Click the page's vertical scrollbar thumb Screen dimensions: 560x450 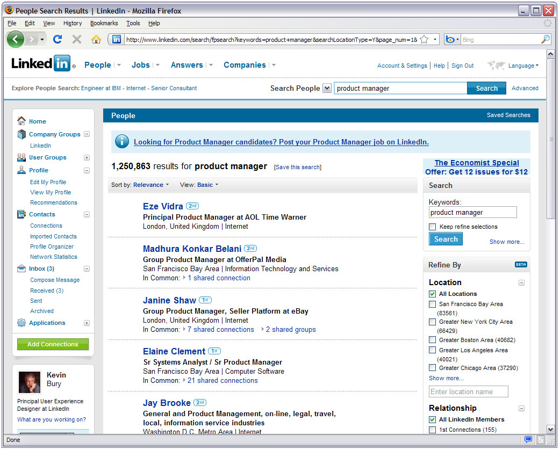click(x=551, y=139)
